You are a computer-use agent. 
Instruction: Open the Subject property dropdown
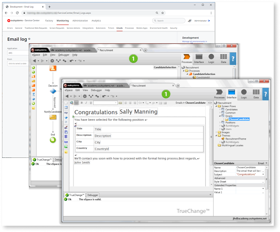(x=263, y=175)
